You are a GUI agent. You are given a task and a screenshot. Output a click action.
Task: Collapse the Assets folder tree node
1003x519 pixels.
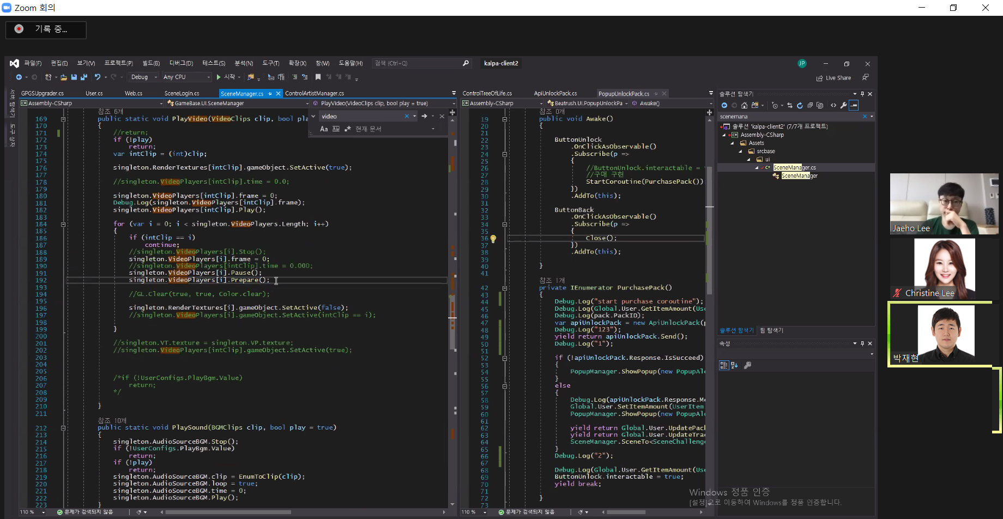click(732, 143)
